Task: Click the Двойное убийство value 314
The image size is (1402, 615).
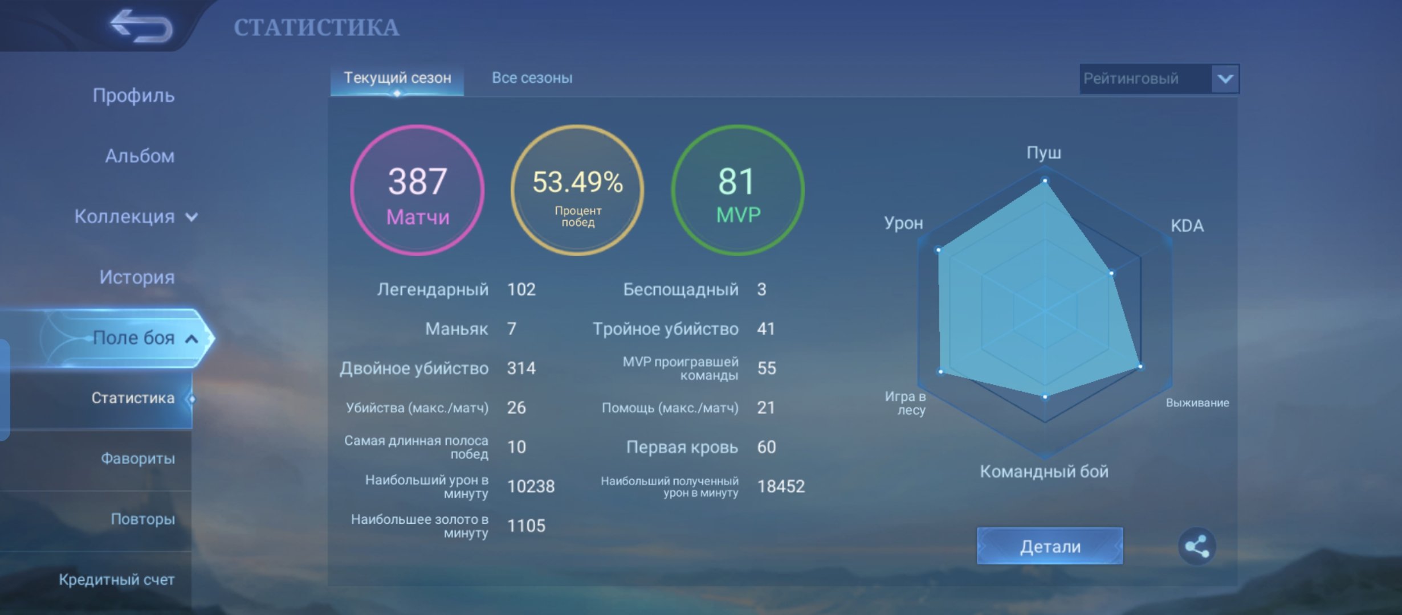Action: (x=521, y=368)
